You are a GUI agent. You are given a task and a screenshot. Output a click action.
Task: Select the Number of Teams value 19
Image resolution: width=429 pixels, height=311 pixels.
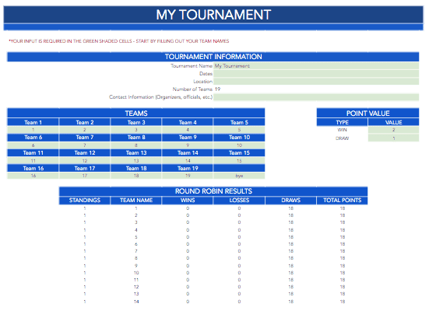coord(217,89)
